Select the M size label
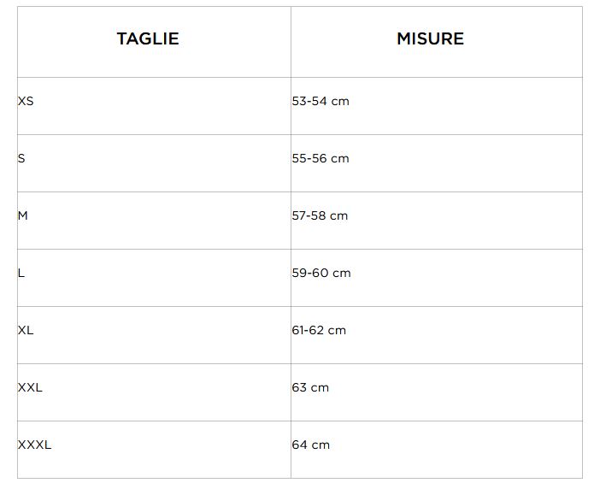This screenshot has width=594, height=483. [x=23, y=215]
